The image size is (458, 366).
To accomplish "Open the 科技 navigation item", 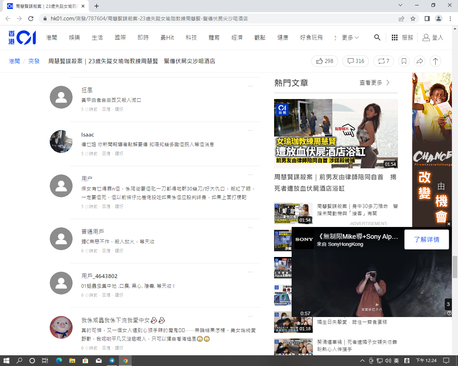I will click(191, 38).
